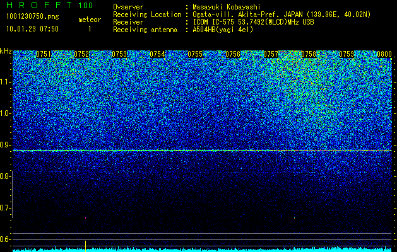Click the version number 1.0.0
Screen dimensions: 397x252
[x=85, y=5]
